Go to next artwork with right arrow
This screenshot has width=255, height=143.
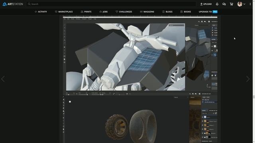pos(248,79)
